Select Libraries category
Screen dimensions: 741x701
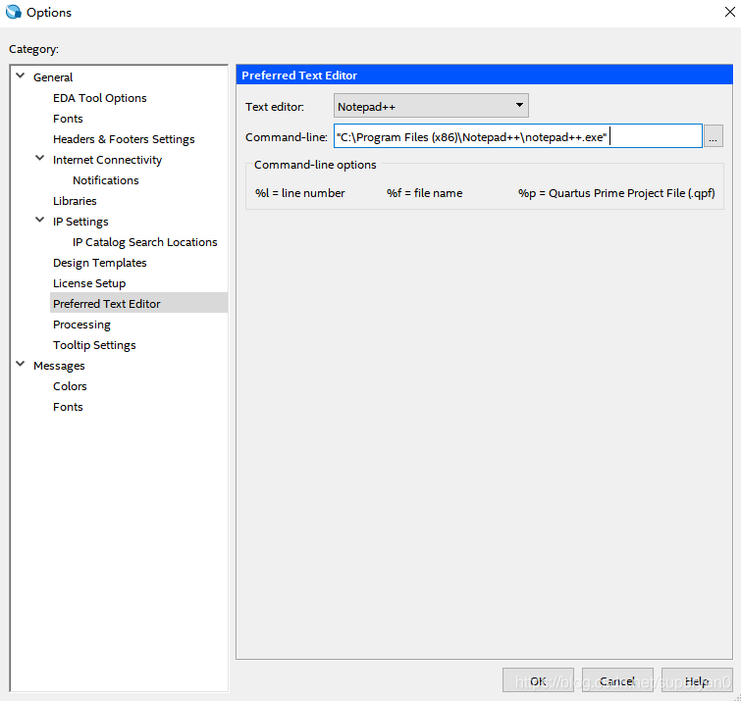[75, 201]
